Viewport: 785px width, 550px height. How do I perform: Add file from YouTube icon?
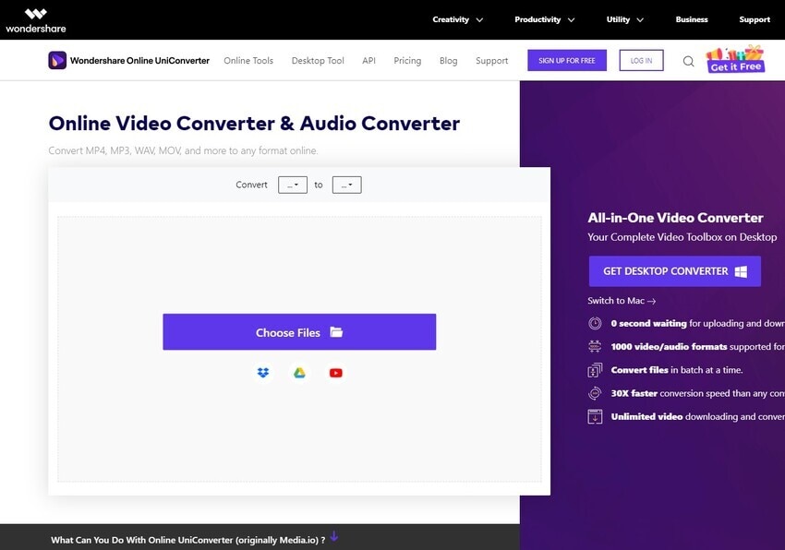(336, 373)
